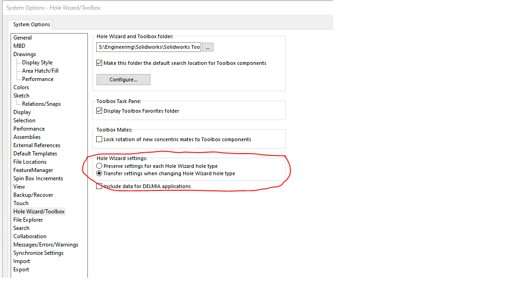Click the browse '...' folder button

(x=207, y=47)
